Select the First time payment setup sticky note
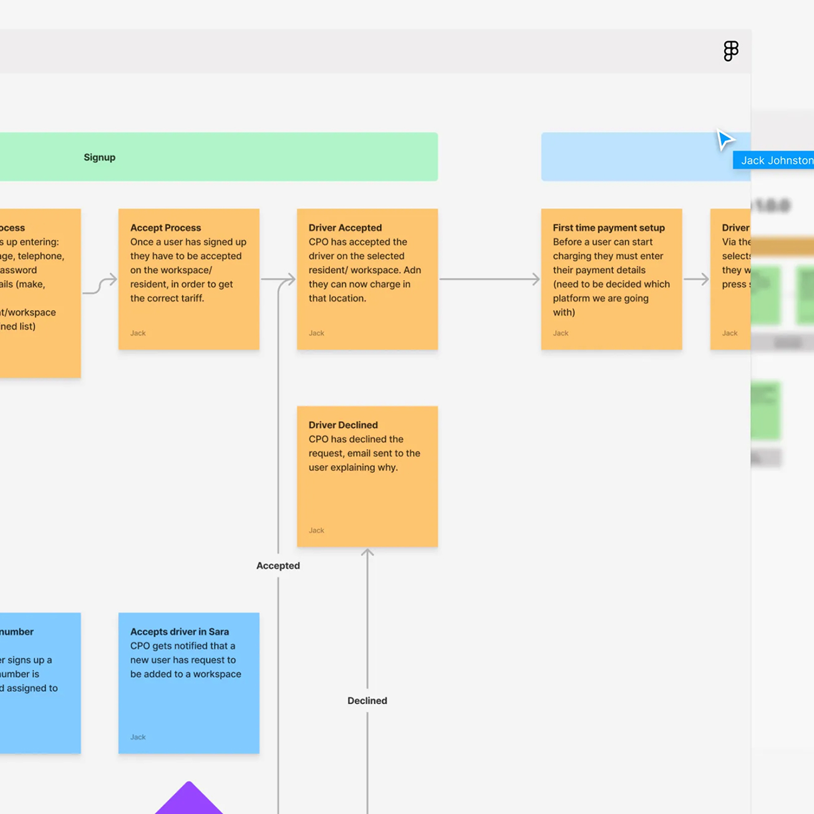The height and width of the screenshot is (814, 814). click(x=612, y=279)
